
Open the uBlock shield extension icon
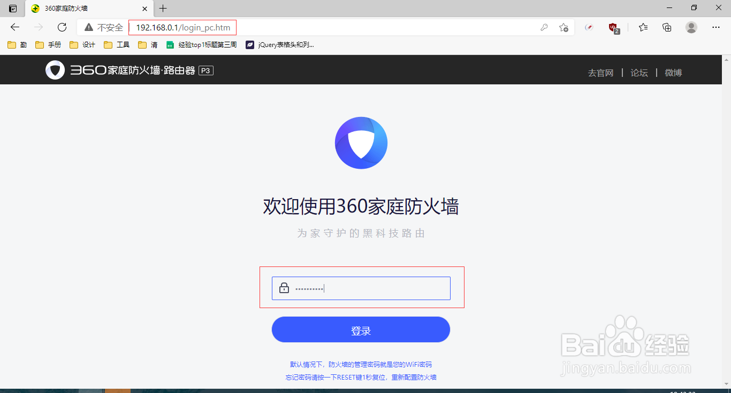point(614,28)
